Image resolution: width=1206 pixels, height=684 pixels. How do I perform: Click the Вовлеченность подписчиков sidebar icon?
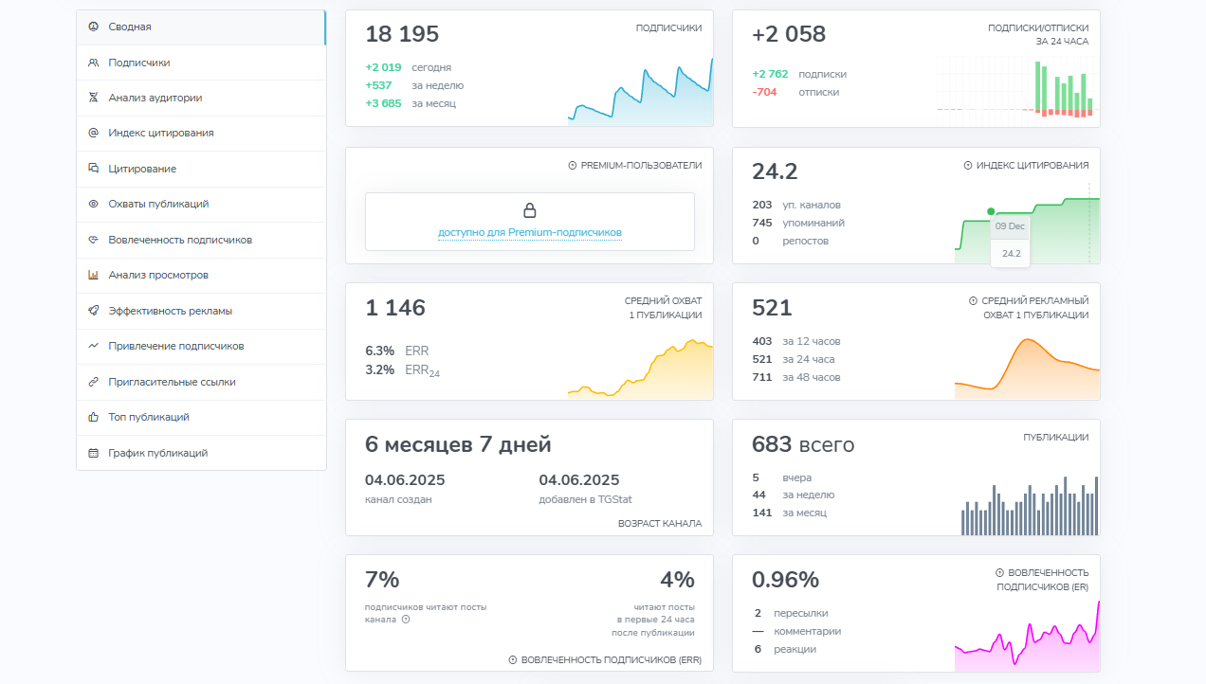tap(93, 240)
